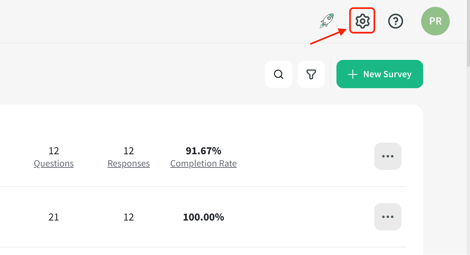Open Questions link under the count

point(54,163)
